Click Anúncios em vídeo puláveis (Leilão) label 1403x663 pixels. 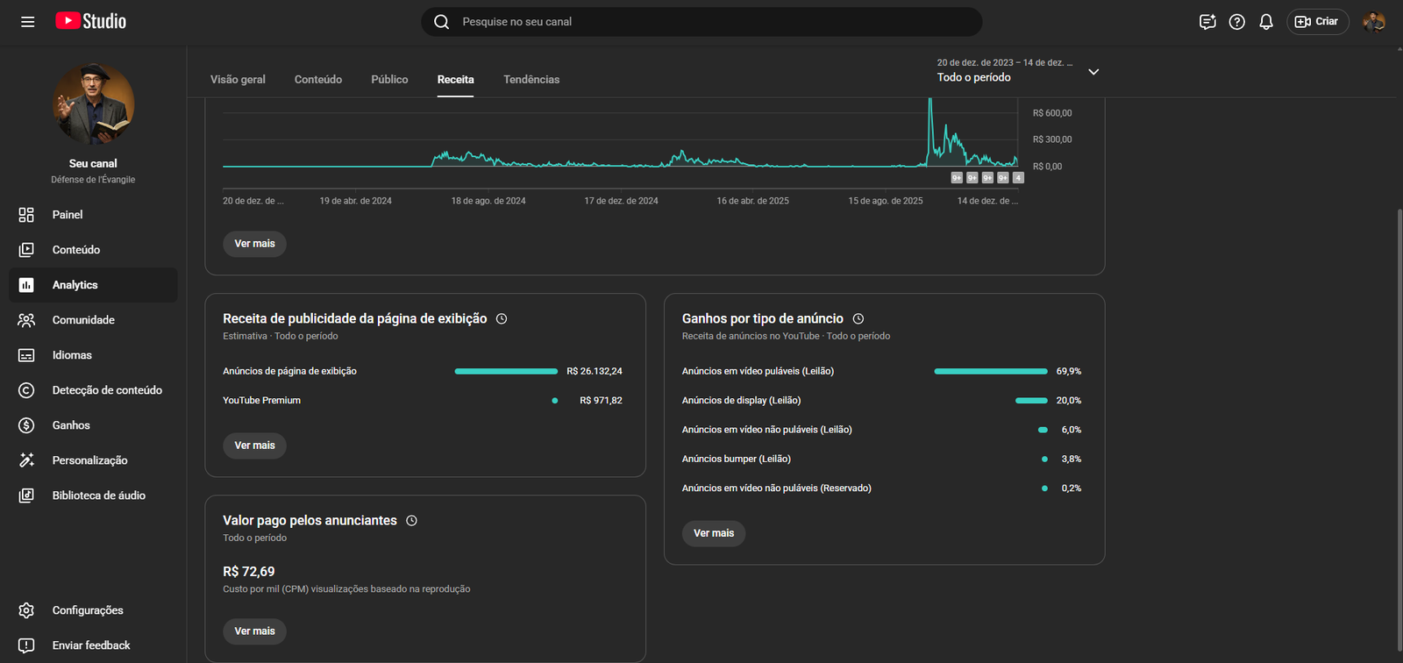[758, 372]
